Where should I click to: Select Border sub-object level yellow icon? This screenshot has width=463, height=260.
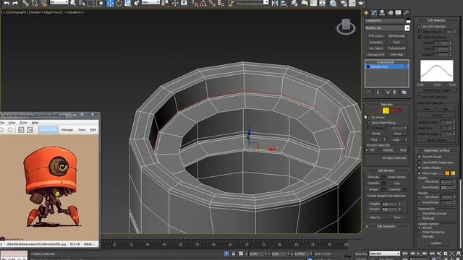point(386,110)
